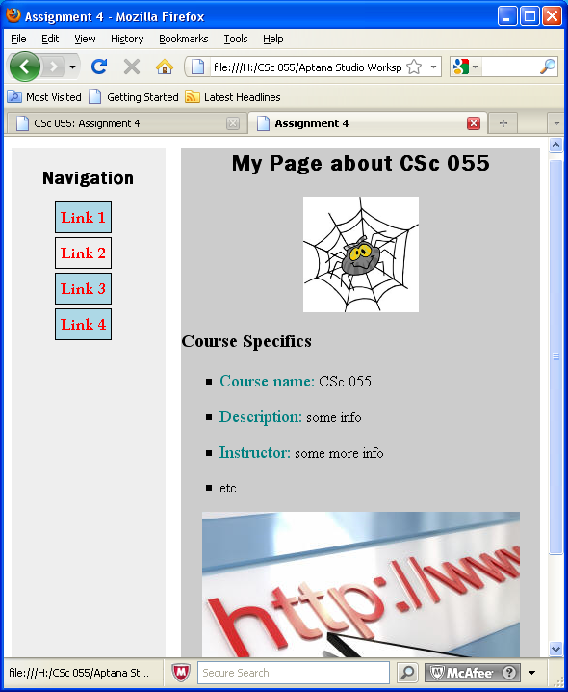Open back/forward history dropdown arrow
The height and width of the screenshot is (692, 568).
73,67
